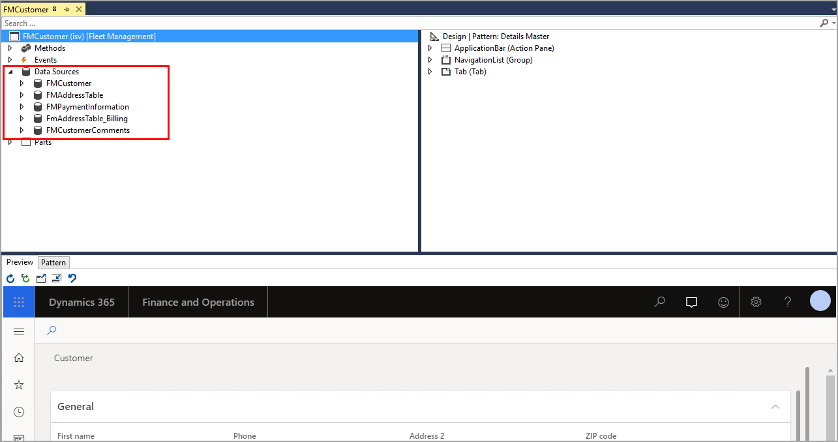Click the undo arrow icon in preview toolbar

coord(72,278)
